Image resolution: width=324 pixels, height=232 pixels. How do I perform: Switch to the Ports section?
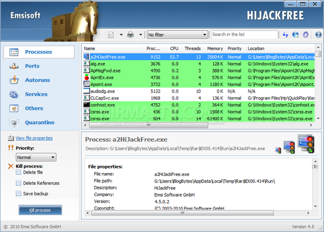(x=32, y=66)
